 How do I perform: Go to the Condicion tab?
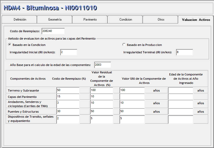(126, 20)
